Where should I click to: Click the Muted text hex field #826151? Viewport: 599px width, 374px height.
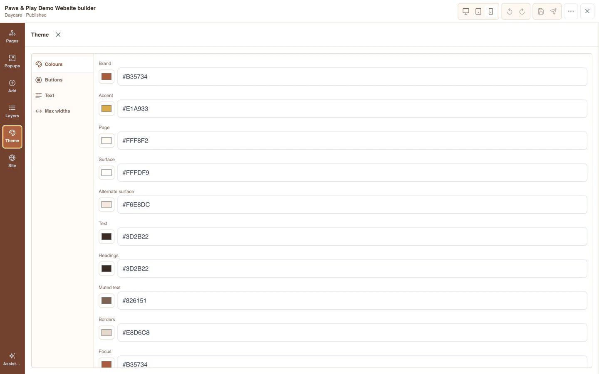(x=352, y=300)
